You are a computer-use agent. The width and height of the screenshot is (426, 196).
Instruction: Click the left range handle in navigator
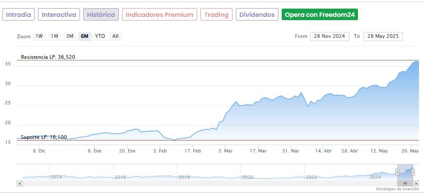coord(398,172)
